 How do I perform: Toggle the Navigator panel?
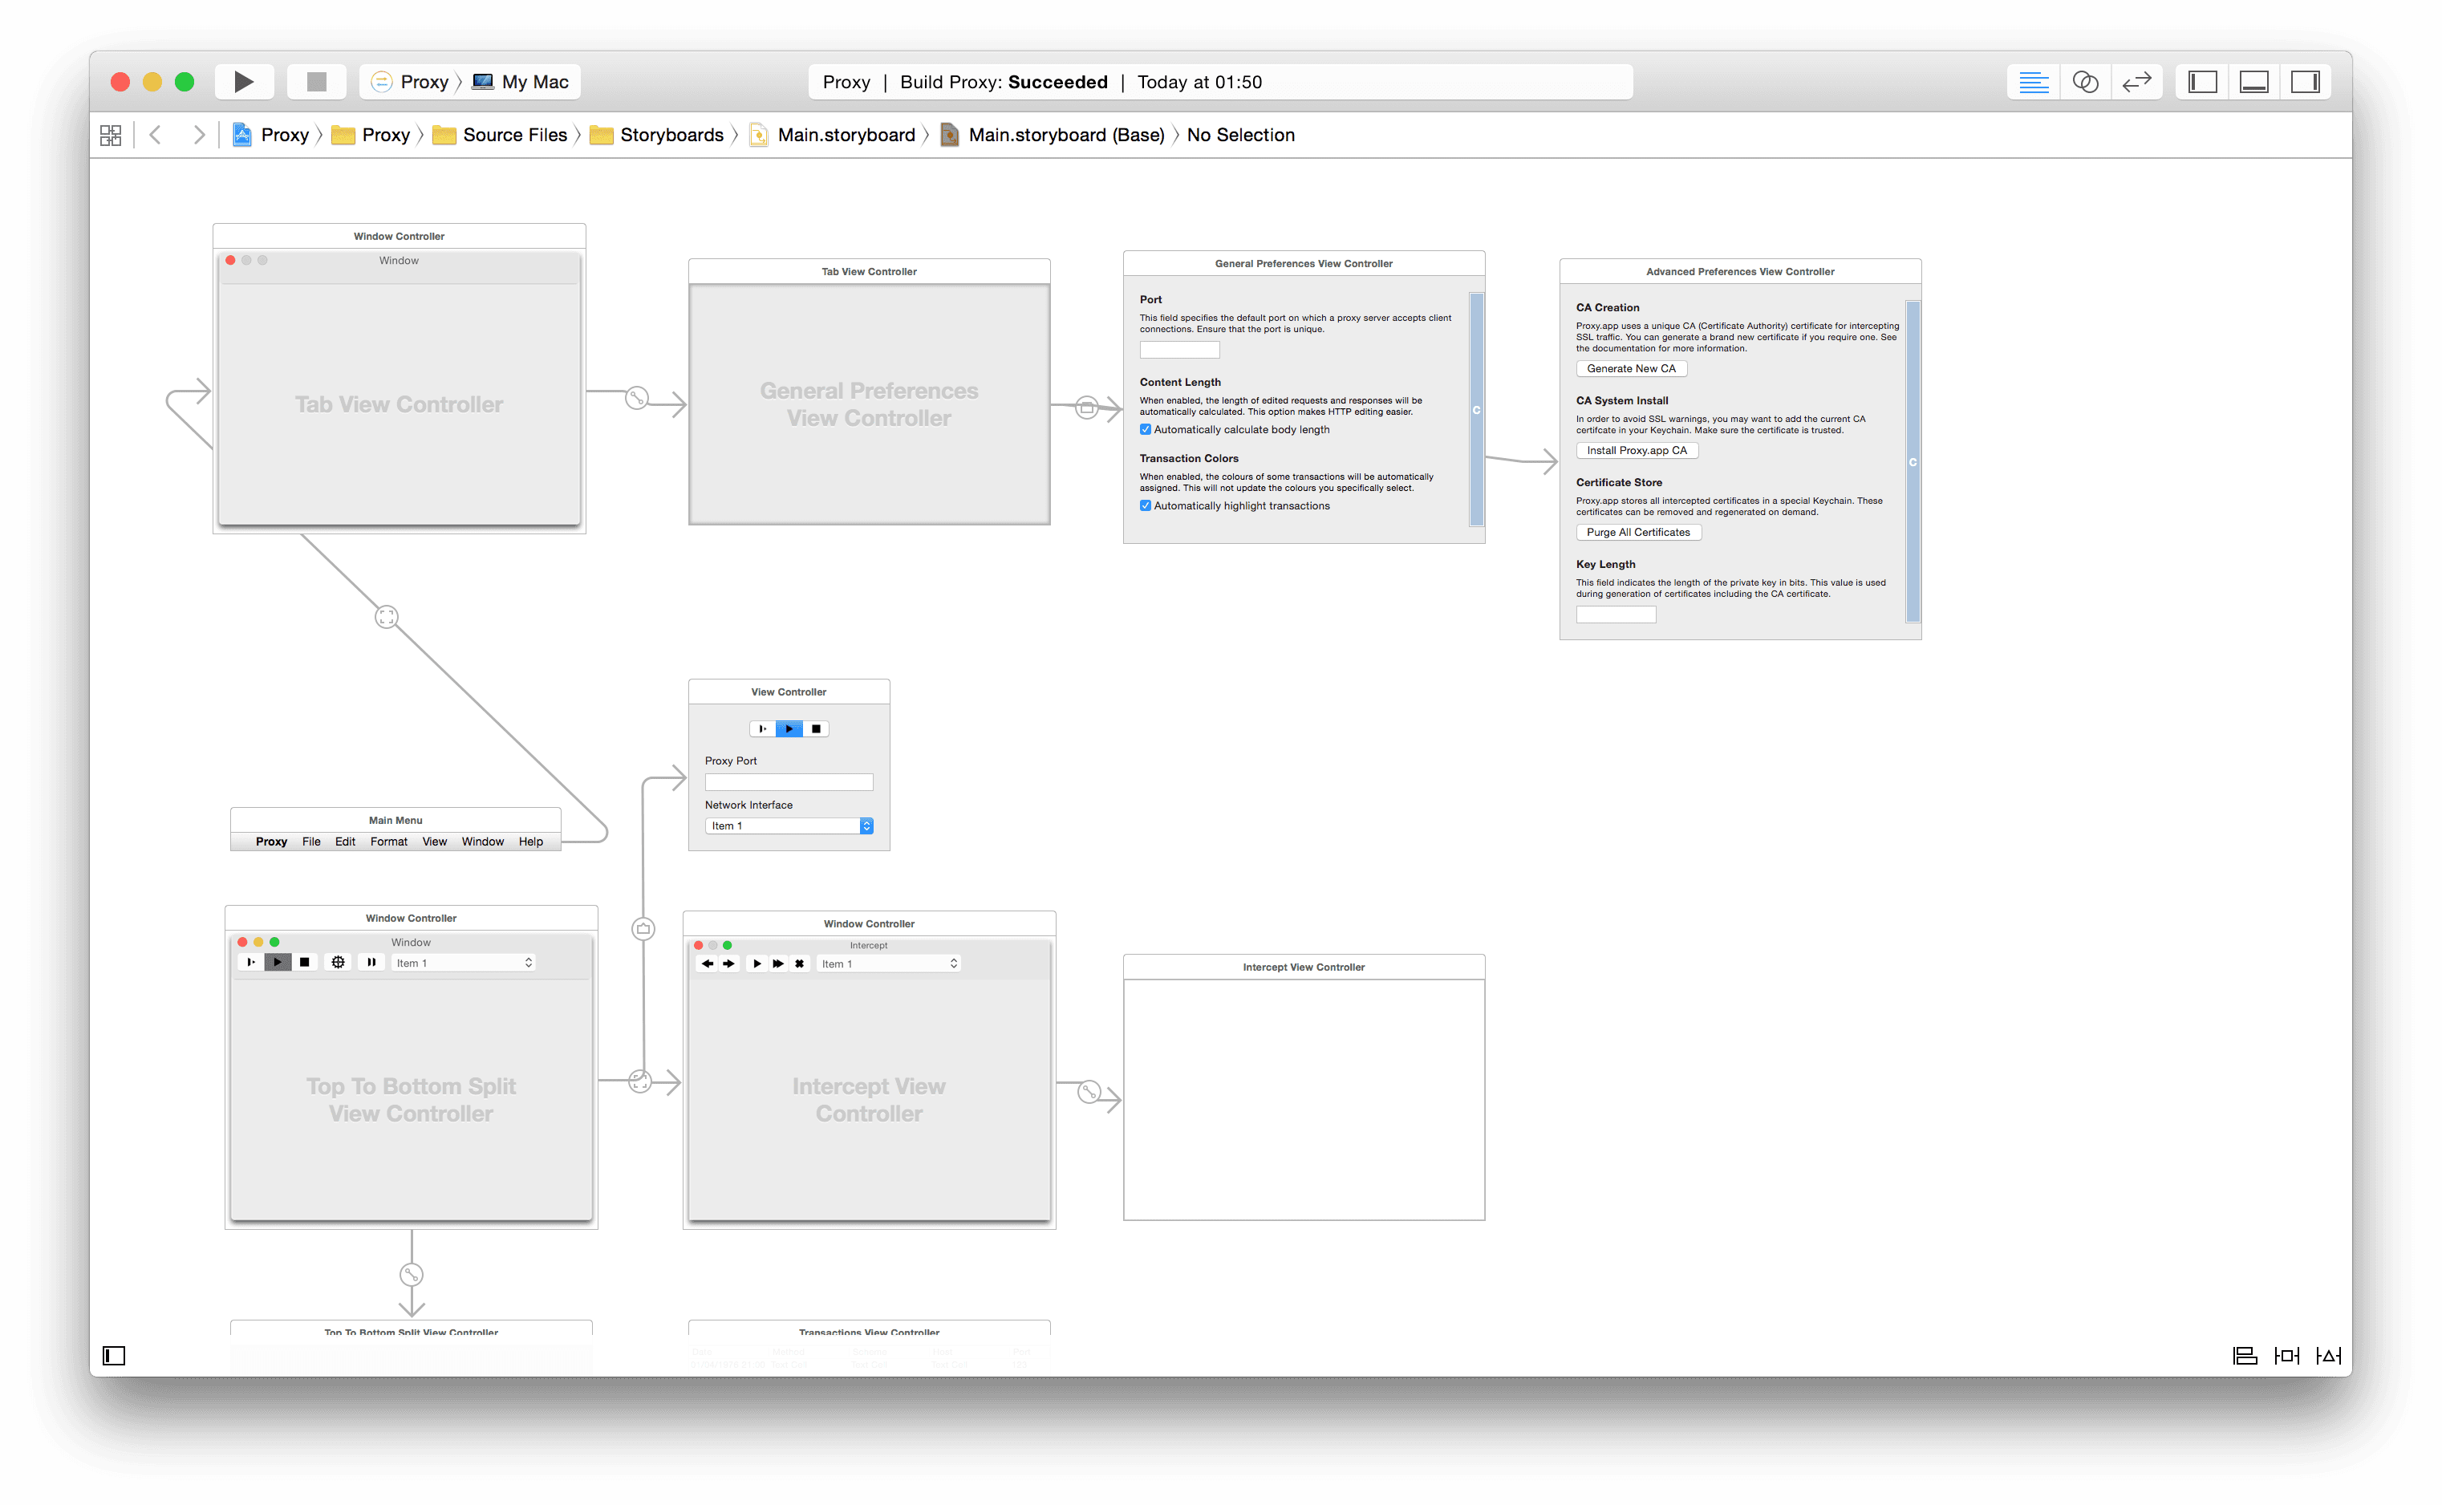(x=2203, y=82)
